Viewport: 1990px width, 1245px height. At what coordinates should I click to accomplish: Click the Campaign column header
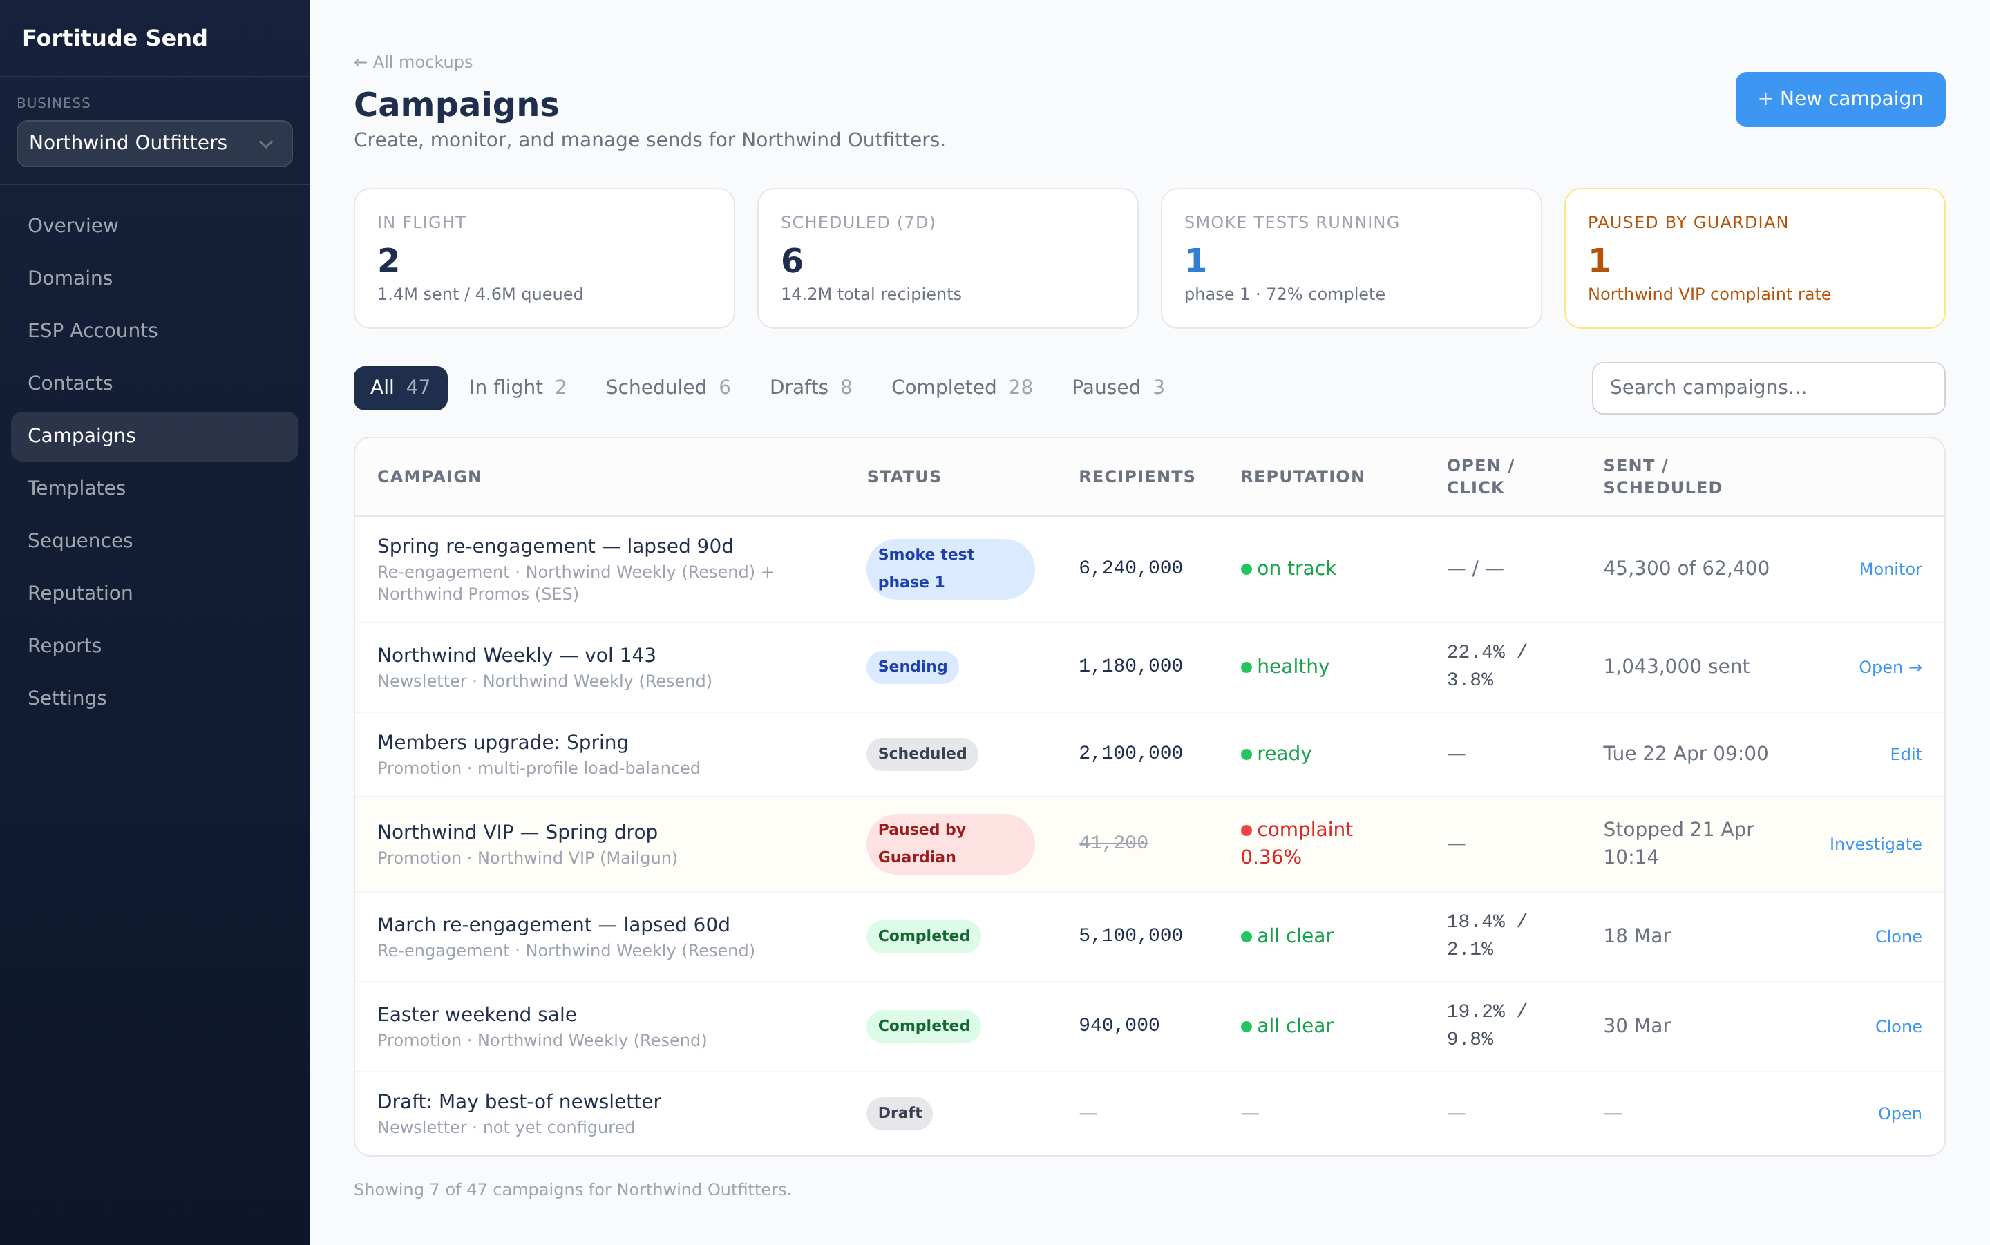(429, 477)
